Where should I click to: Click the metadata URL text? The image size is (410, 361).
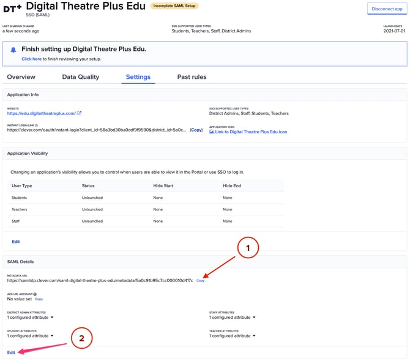(x=100, y=280)
